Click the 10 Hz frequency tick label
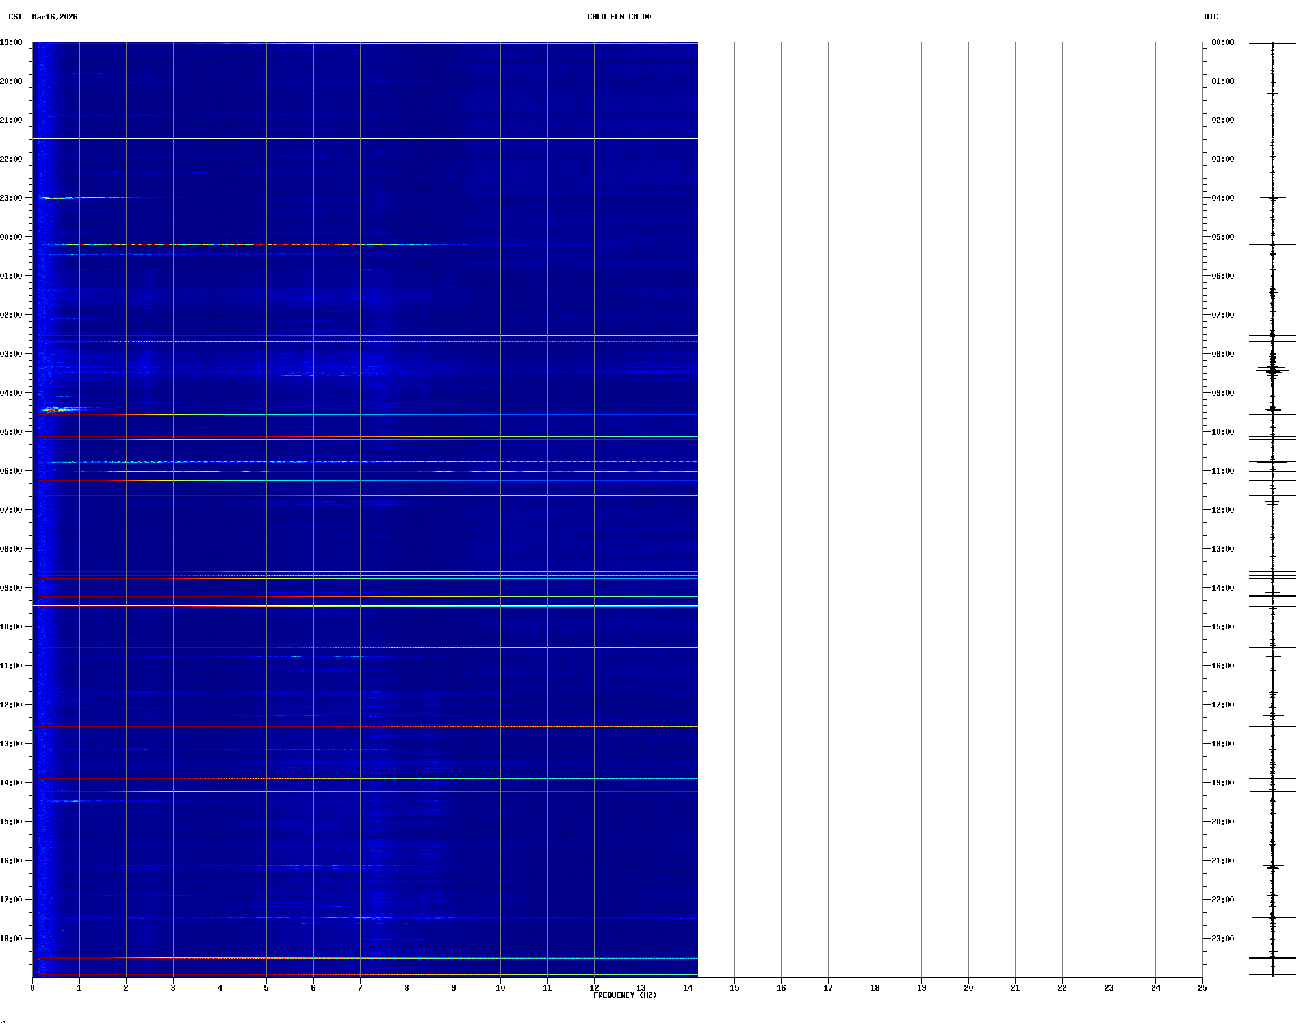Viewport: 1301px width, 1029px height. click(x=500, y=988)
